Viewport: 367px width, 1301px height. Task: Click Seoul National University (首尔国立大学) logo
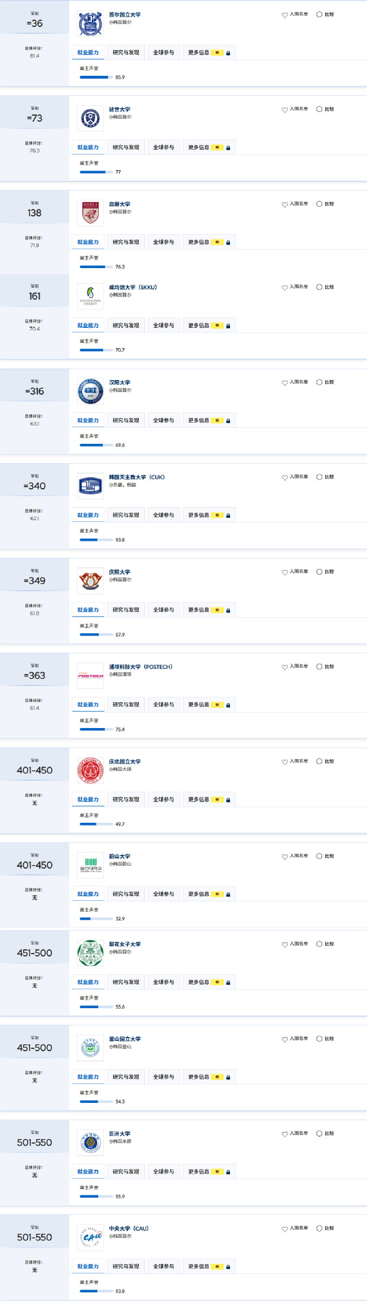point(90,24)
